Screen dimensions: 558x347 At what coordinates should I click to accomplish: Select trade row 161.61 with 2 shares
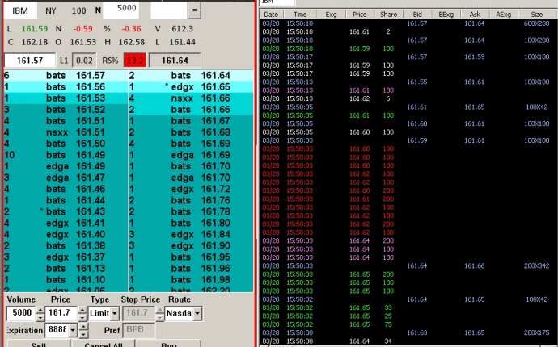coord(408,31)
